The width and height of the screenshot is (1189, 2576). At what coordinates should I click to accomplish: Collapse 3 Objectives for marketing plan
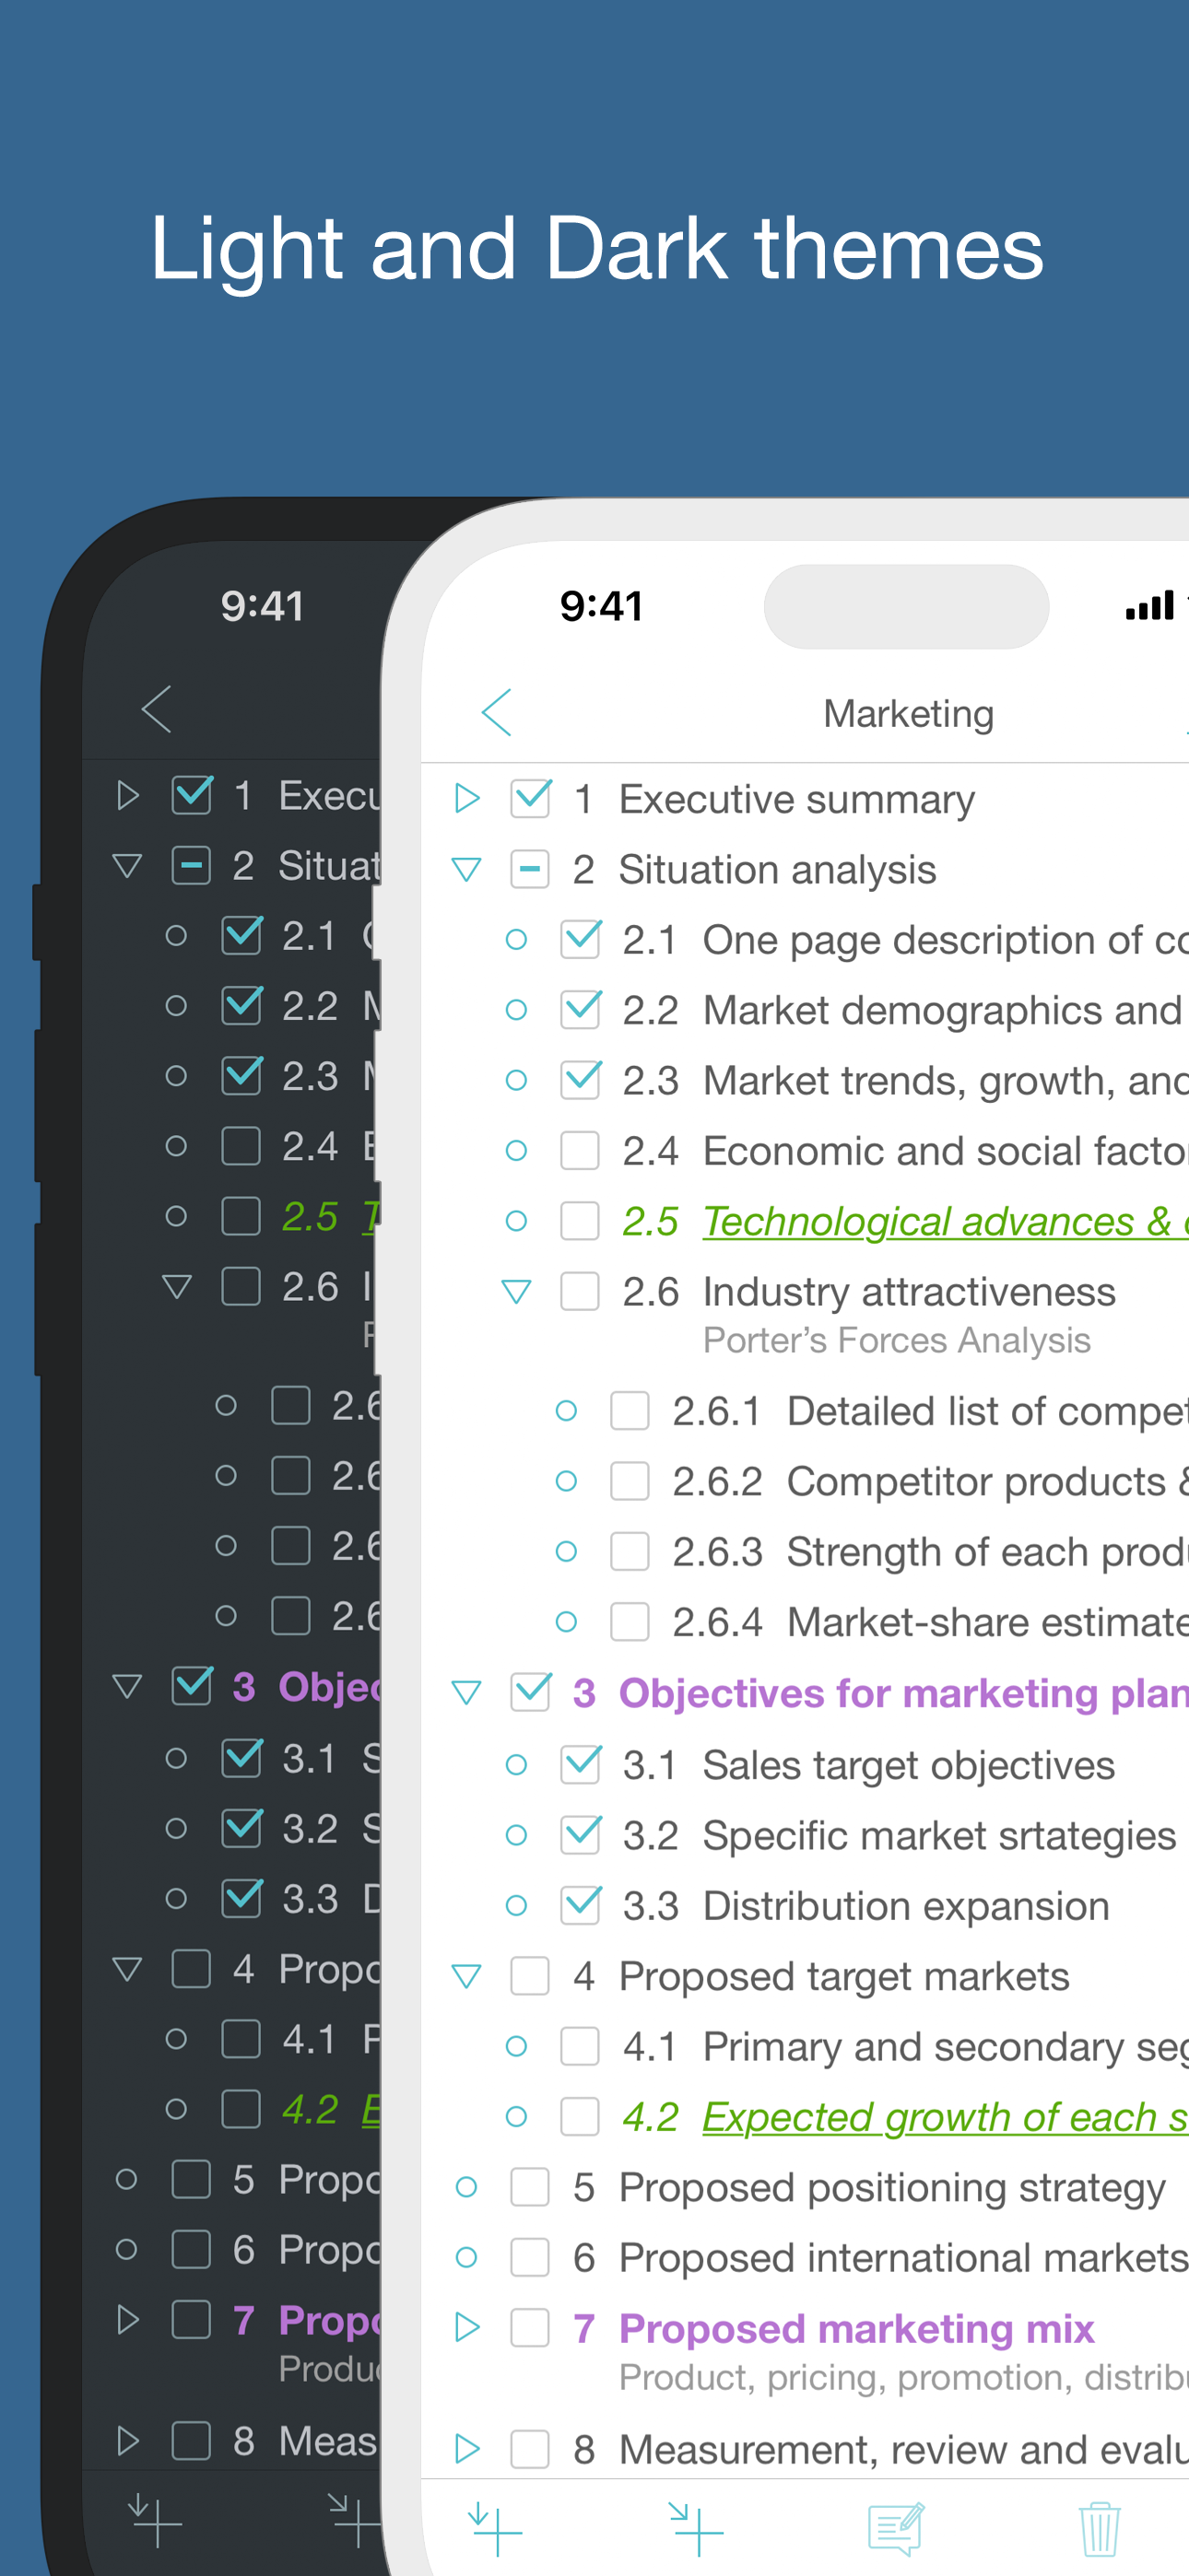[466, 1693]
